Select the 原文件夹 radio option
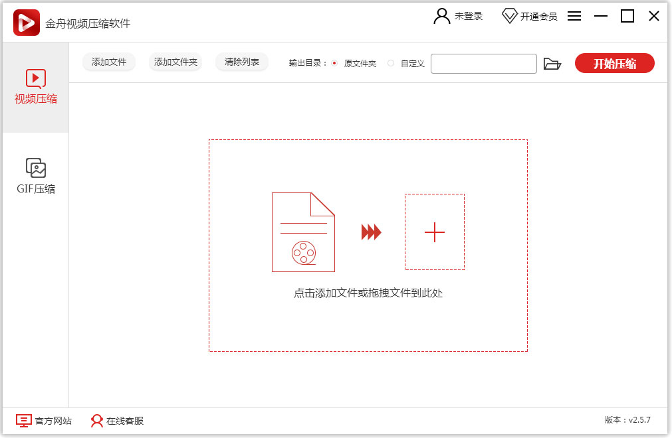The image size is (672, 438). [334, 64]
